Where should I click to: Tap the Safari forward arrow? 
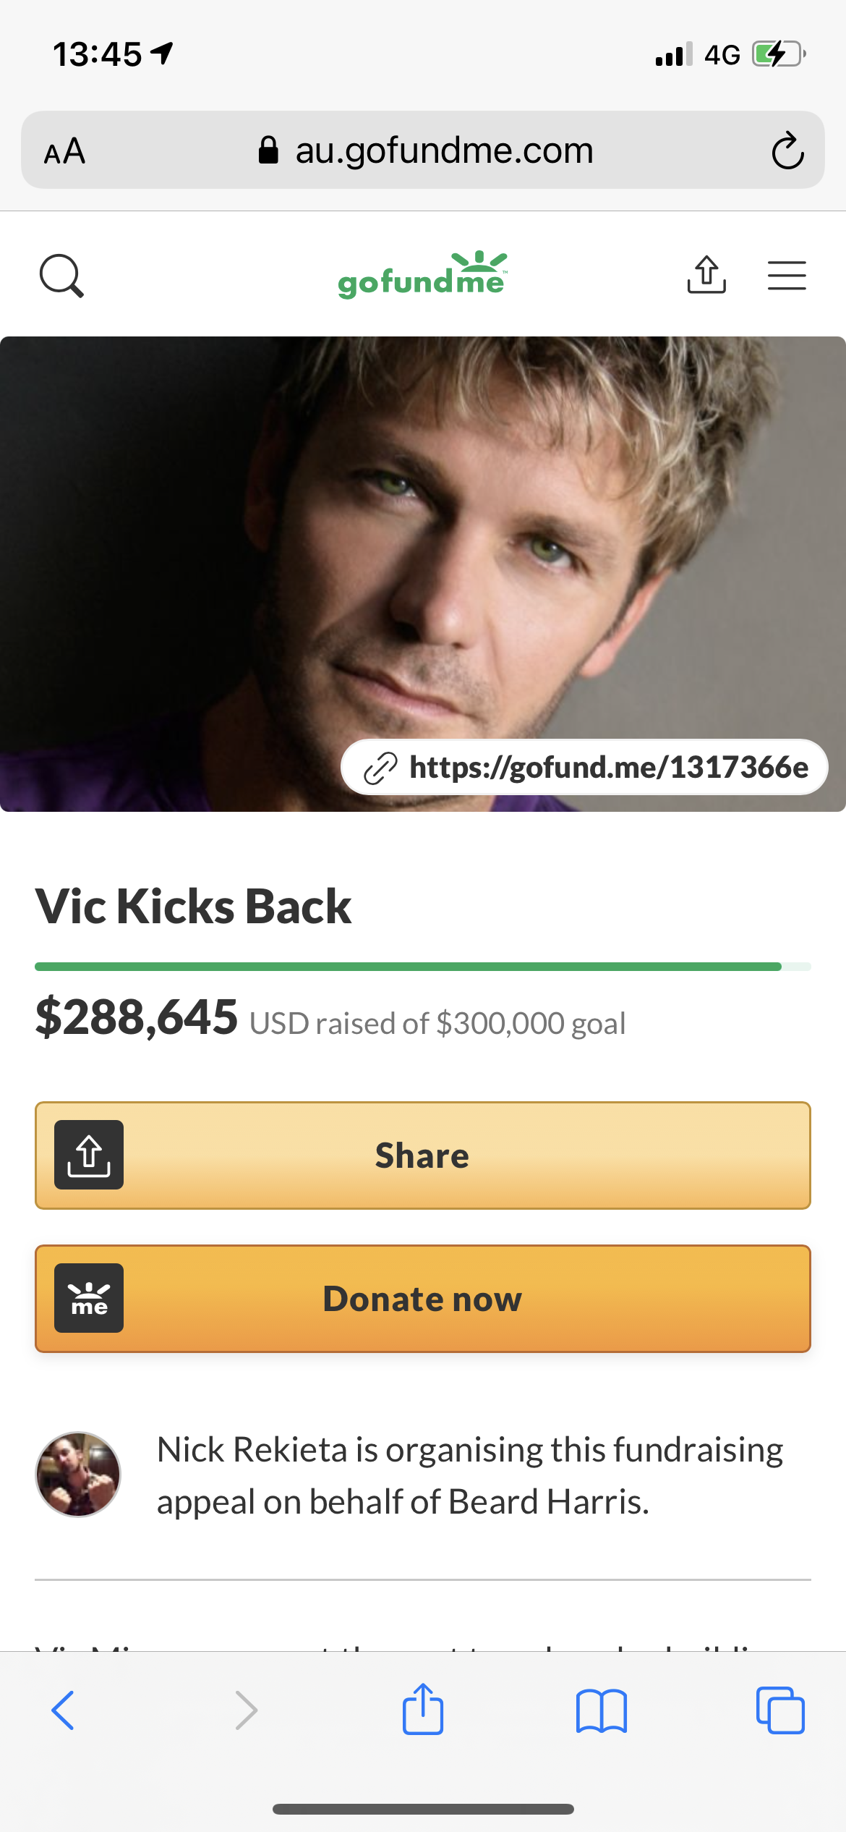247,1710
